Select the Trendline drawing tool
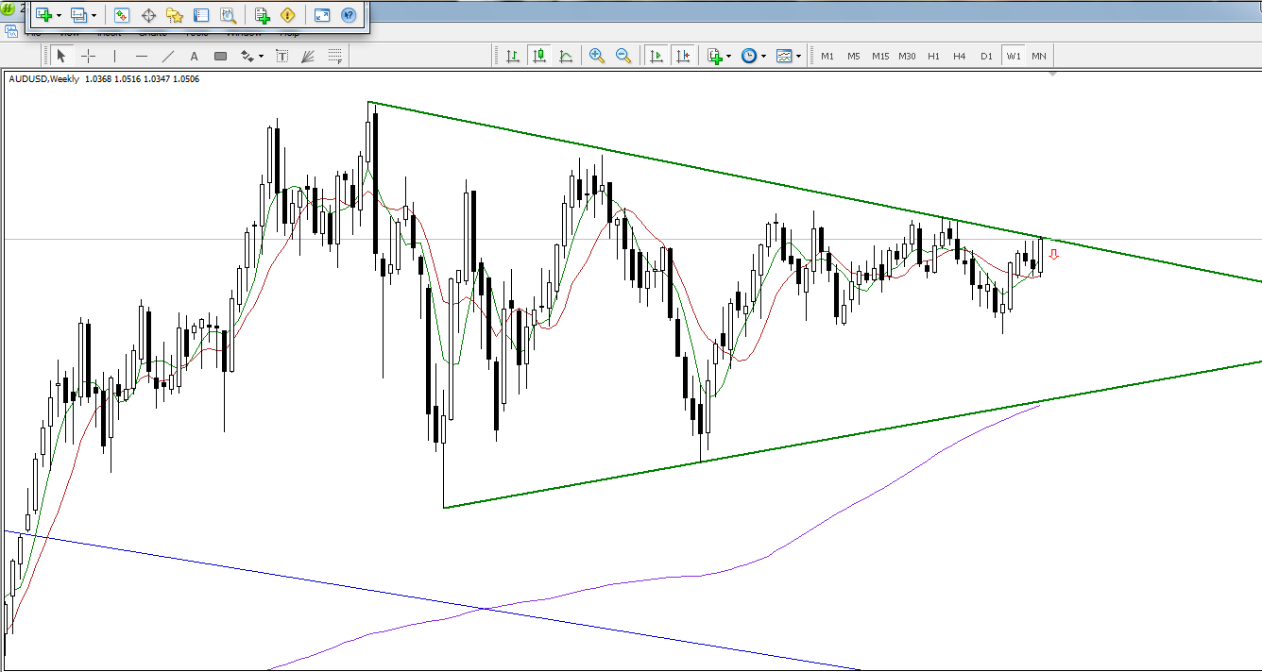 click(x=168, y=57)
